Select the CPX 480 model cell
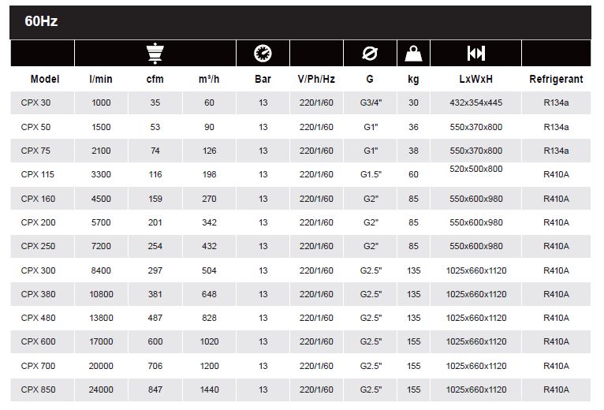 42,318
